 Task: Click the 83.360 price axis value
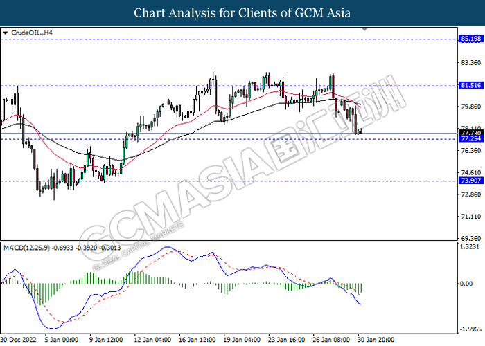470,63
